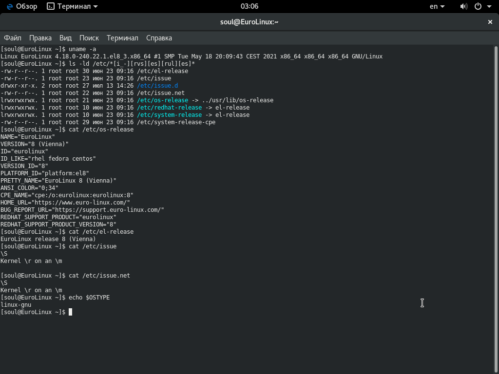The width and height of the screenshot is (499, 374).
Task: Click the ANSI_COLOR="0;34" line
Action: pyautogui.click(x=29, y=188)
